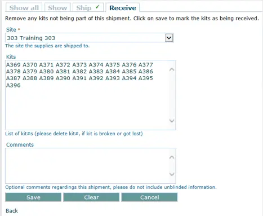Select the Ship tab
The image size is (263, 216).
(88, 8)
